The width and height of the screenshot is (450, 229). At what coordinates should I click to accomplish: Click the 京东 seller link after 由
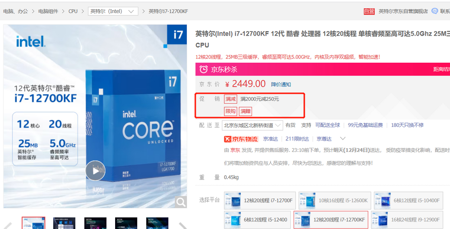tap(235, 150)
